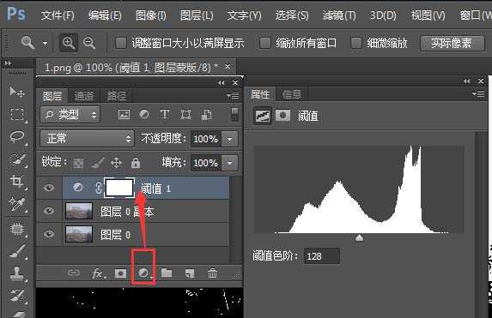
Task: Open the 正常 blend mode dropdown
Action: (88, 139)
